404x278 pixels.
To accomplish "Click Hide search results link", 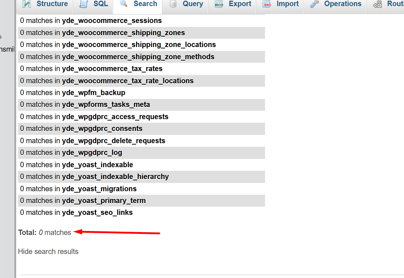I will tap(48, 251).
